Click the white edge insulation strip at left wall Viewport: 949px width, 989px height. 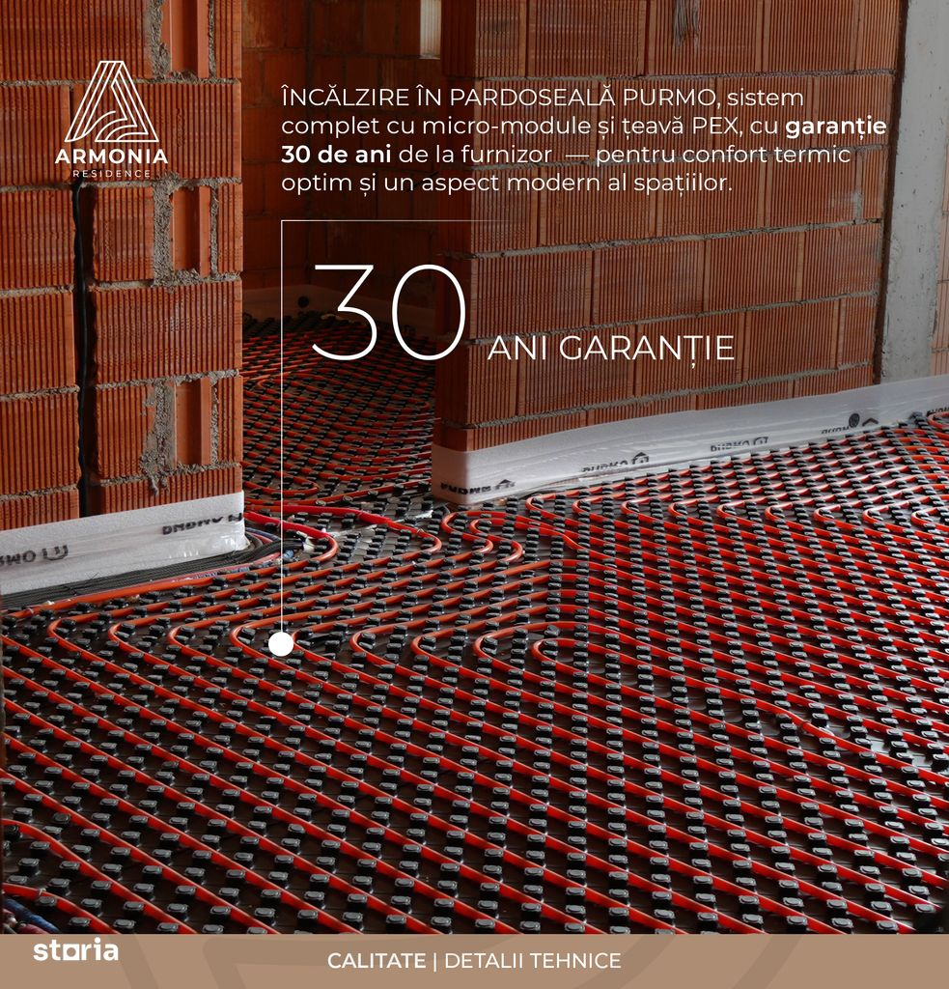point(121,541)
